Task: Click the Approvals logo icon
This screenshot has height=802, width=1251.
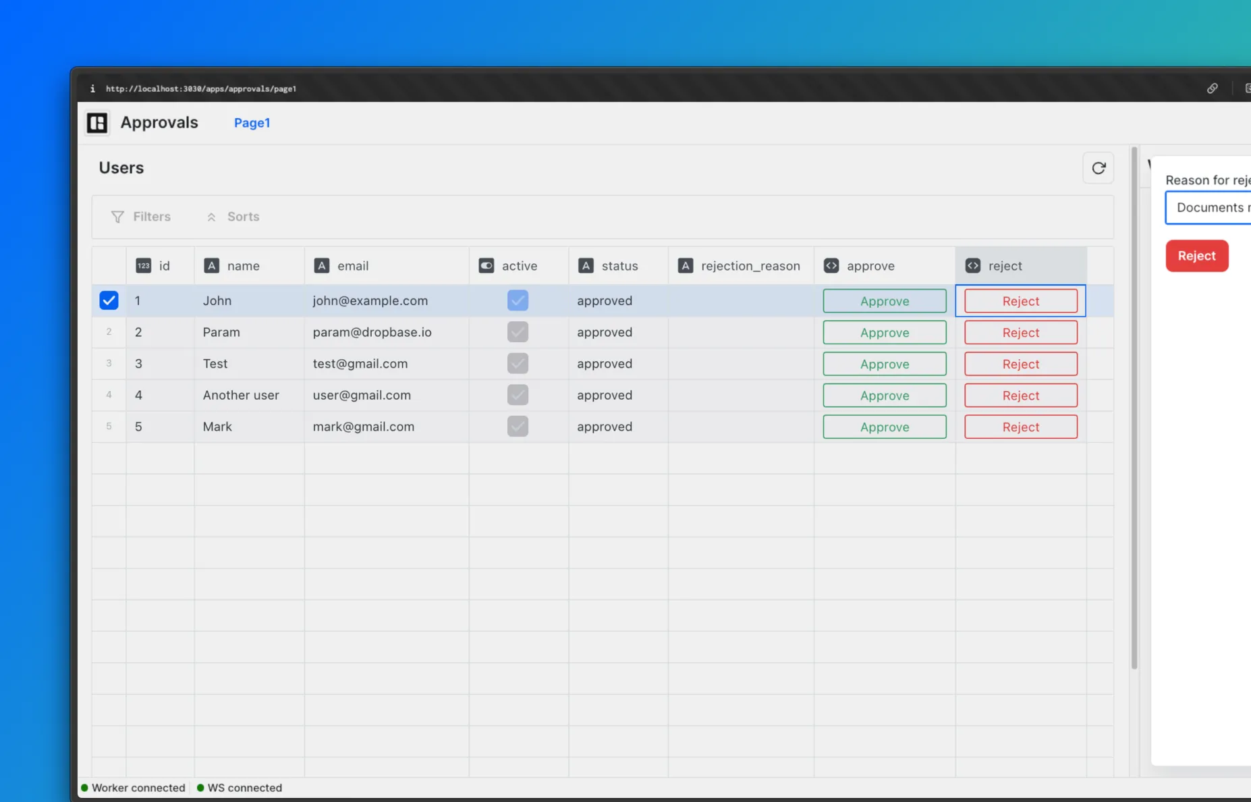Action: [x=96, y=123]
